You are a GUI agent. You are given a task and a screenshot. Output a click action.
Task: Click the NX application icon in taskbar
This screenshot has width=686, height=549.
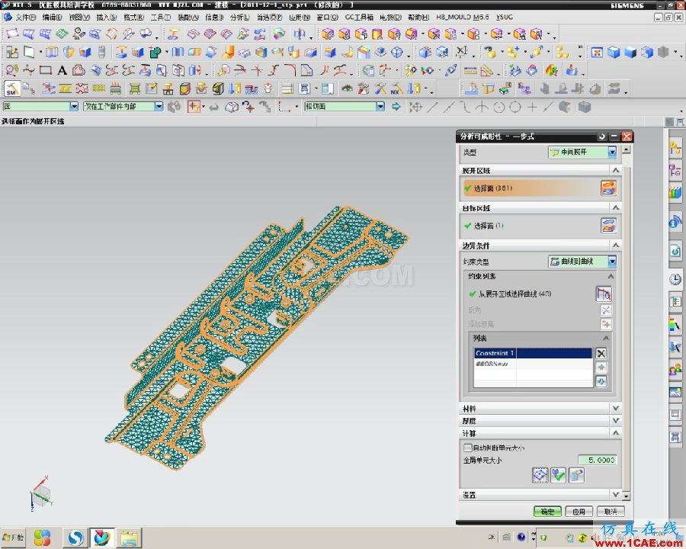coord(102,537)
